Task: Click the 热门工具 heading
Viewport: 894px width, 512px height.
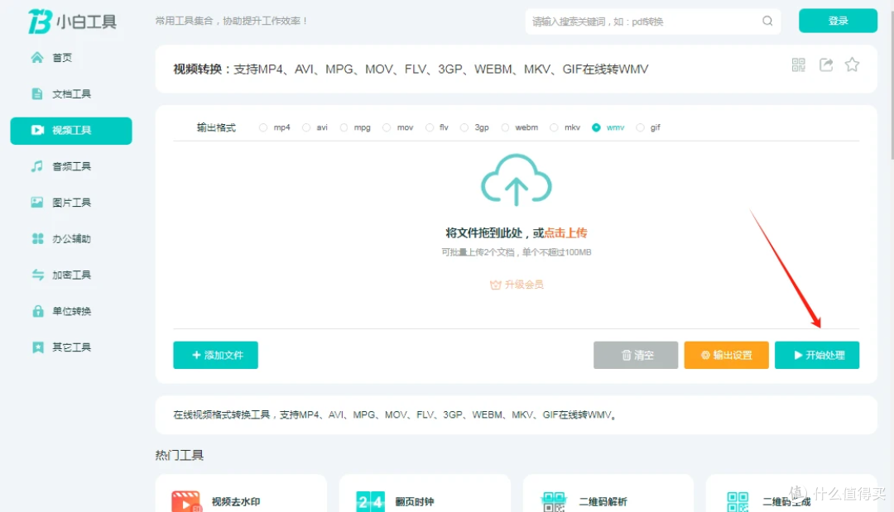Action: tap(179, 455)
